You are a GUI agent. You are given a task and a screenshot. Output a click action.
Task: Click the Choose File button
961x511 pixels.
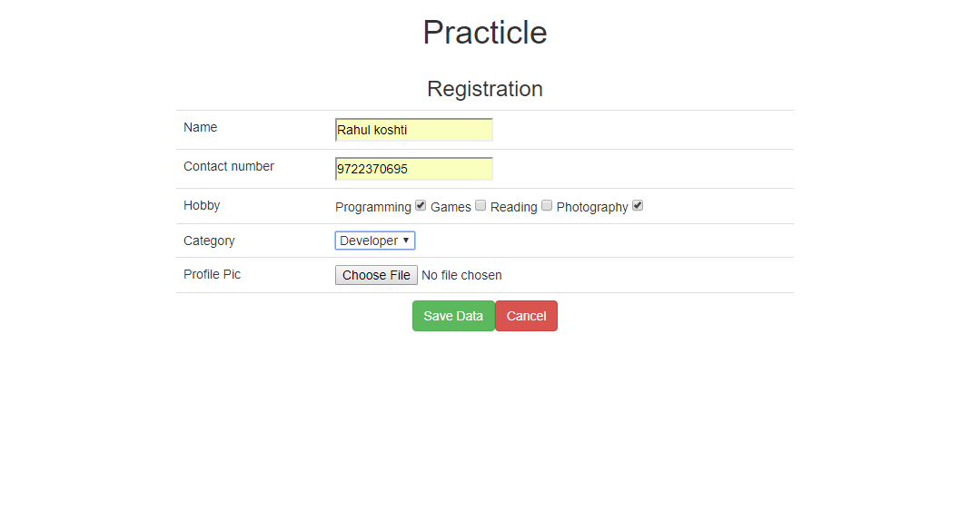point(376,275)
